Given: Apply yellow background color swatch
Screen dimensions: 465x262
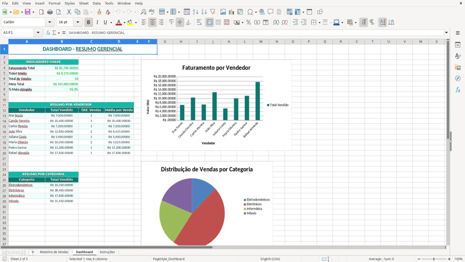Looking at the screenshot, I should coord(130,23).
